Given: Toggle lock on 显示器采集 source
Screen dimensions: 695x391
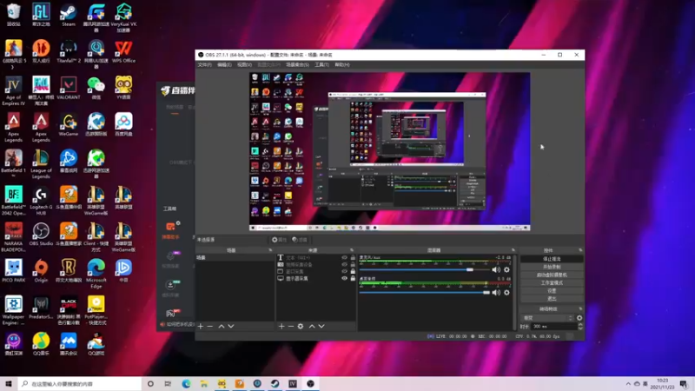Looking at the screenshot, I should [x=353, y=278].
